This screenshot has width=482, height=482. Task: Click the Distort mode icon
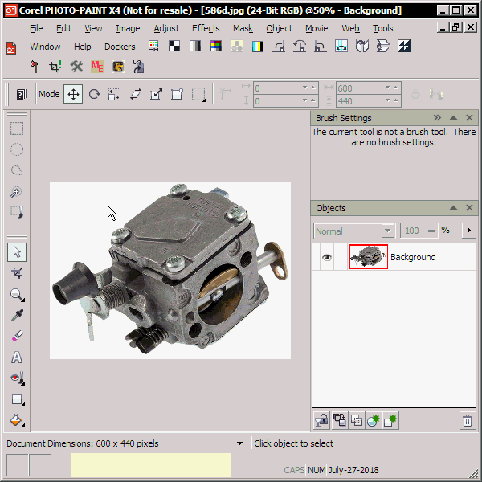coord(156,94)
